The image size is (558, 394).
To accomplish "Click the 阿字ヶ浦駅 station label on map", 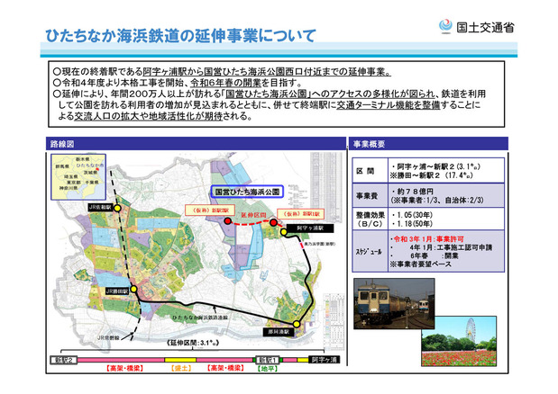I will pos(309,228).
